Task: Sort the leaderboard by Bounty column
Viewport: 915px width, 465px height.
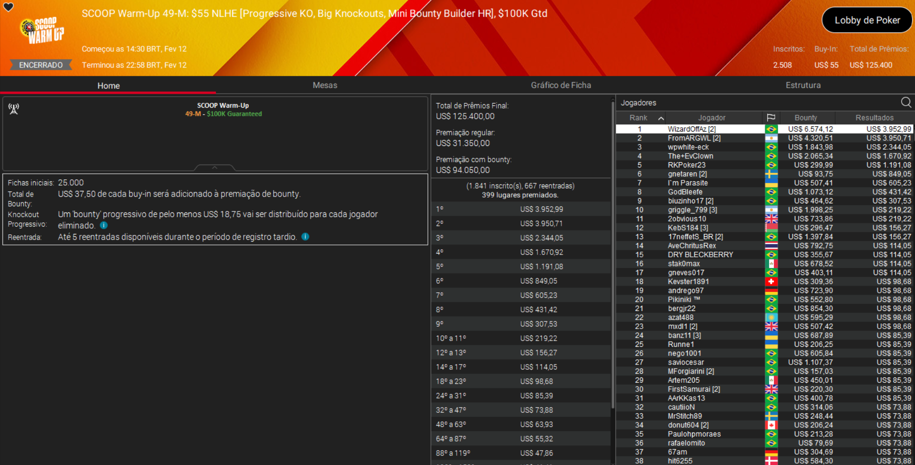Action: point(806,117)
